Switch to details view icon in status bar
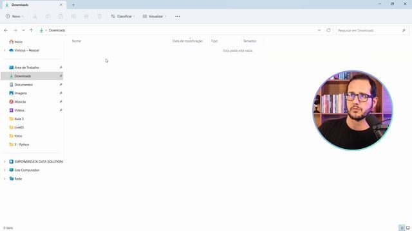Viewport: 412px width, 231px height. (x=402, y=228)
